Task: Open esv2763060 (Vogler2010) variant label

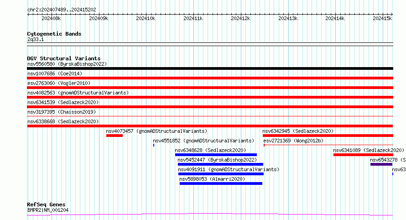Action: [59, 83]
